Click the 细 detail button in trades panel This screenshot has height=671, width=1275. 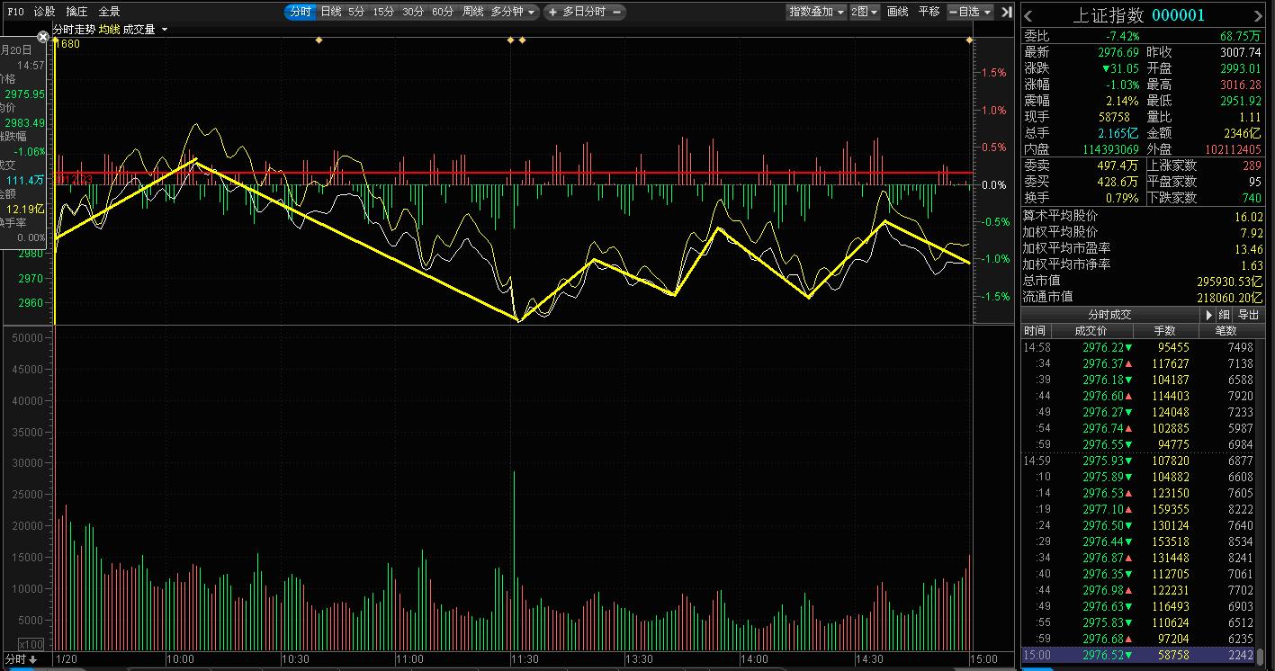pos(1224,315)
